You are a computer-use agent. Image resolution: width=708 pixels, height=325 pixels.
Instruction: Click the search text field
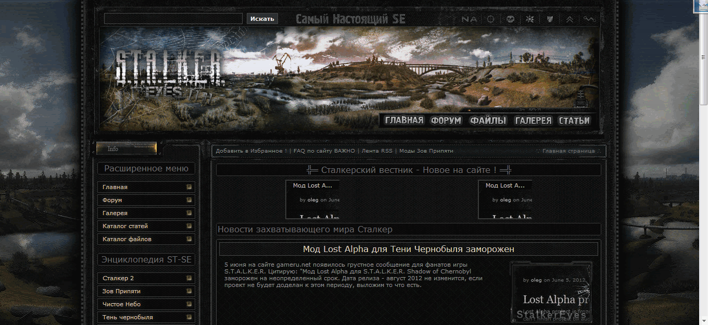173,19
